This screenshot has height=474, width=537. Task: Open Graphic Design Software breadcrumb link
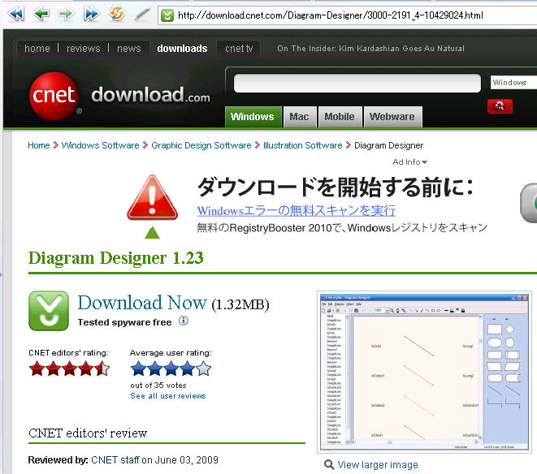point(201,145)
